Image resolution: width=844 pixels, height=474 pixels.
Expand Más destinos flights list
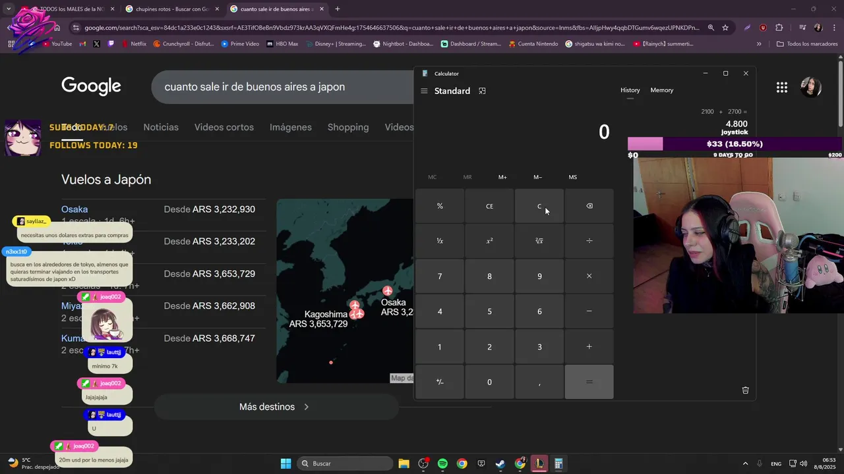(x=276, y=407)
